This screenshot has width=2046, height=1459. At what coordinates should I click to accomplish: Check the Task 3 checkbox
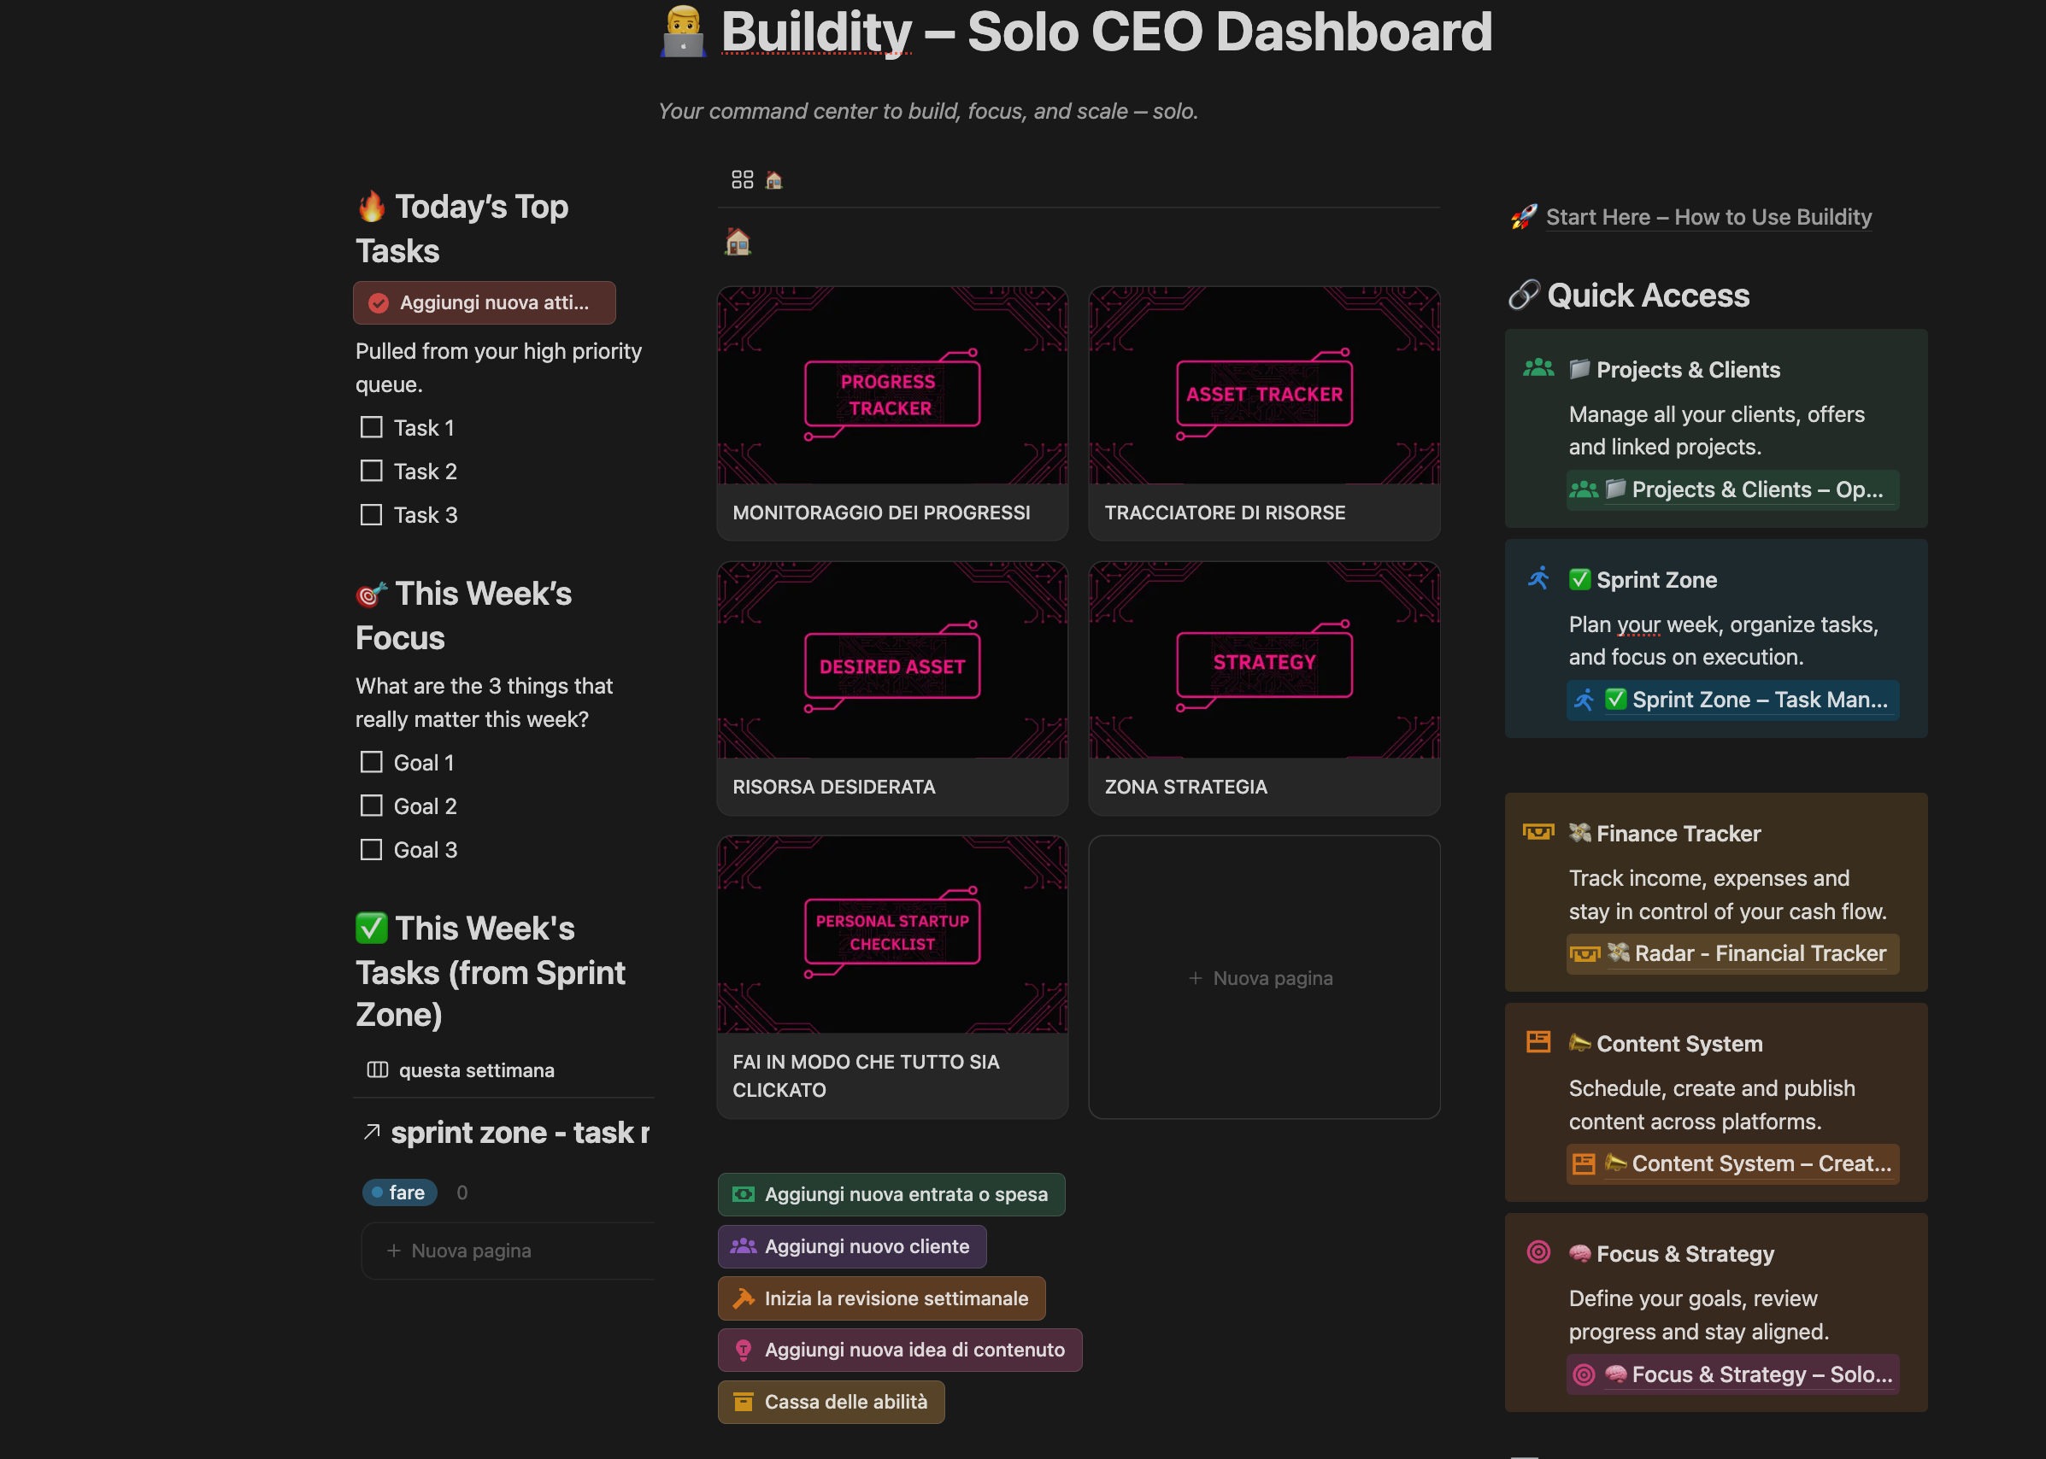pyautogui.click(x=371, y=515)
